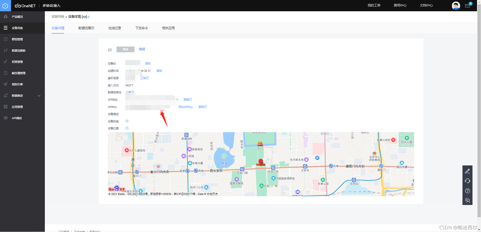This screenshot has width=481, height=232.
Task: Click the 应用管理 icon
Action: pyautogui.click(x=6, y=107)
